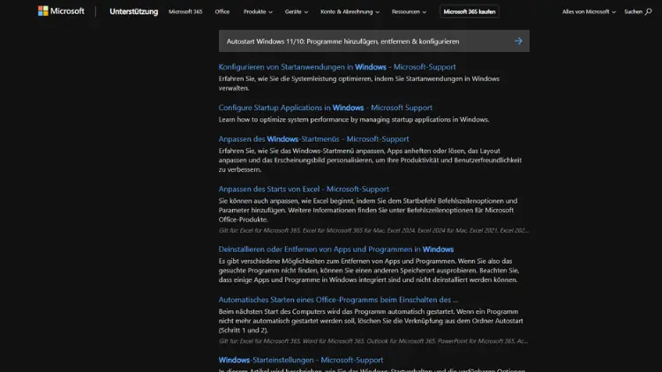
Task: Open Windows-Starteinstellungen result
Action: 301,360
